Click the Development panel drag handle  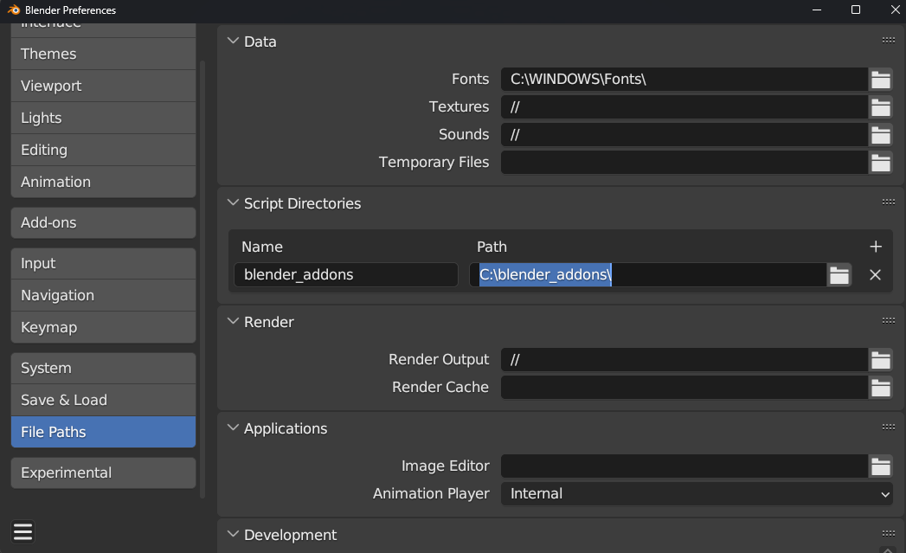pos(889,533)
